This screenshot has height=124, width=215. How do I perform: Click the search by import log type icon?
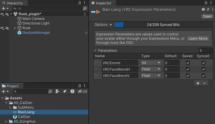(72, 91)
